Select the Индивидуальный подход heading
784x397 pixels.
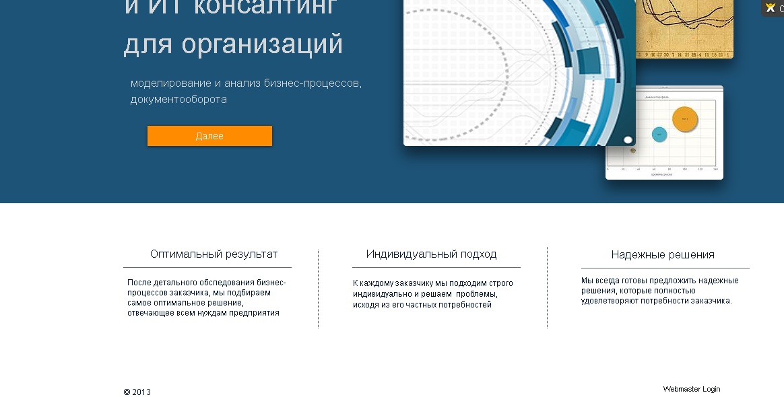click(432, 254)
